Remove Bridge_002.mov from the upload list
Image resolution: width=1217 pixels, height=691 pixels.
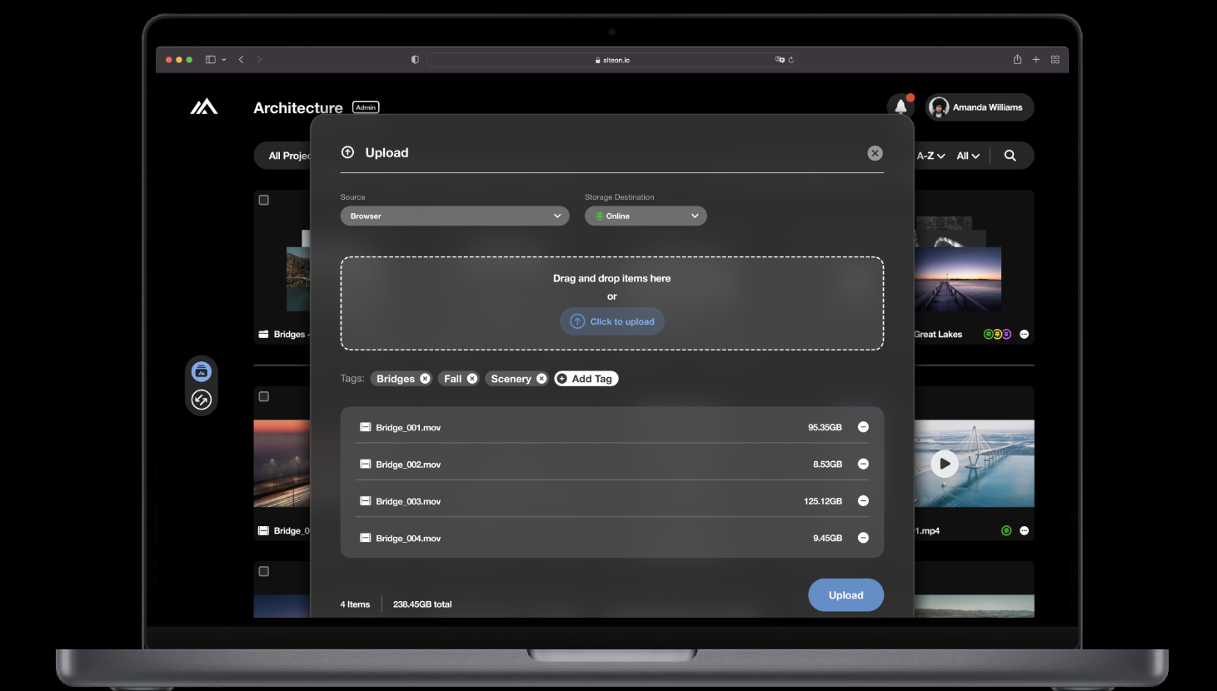click(x=863, y=464)
